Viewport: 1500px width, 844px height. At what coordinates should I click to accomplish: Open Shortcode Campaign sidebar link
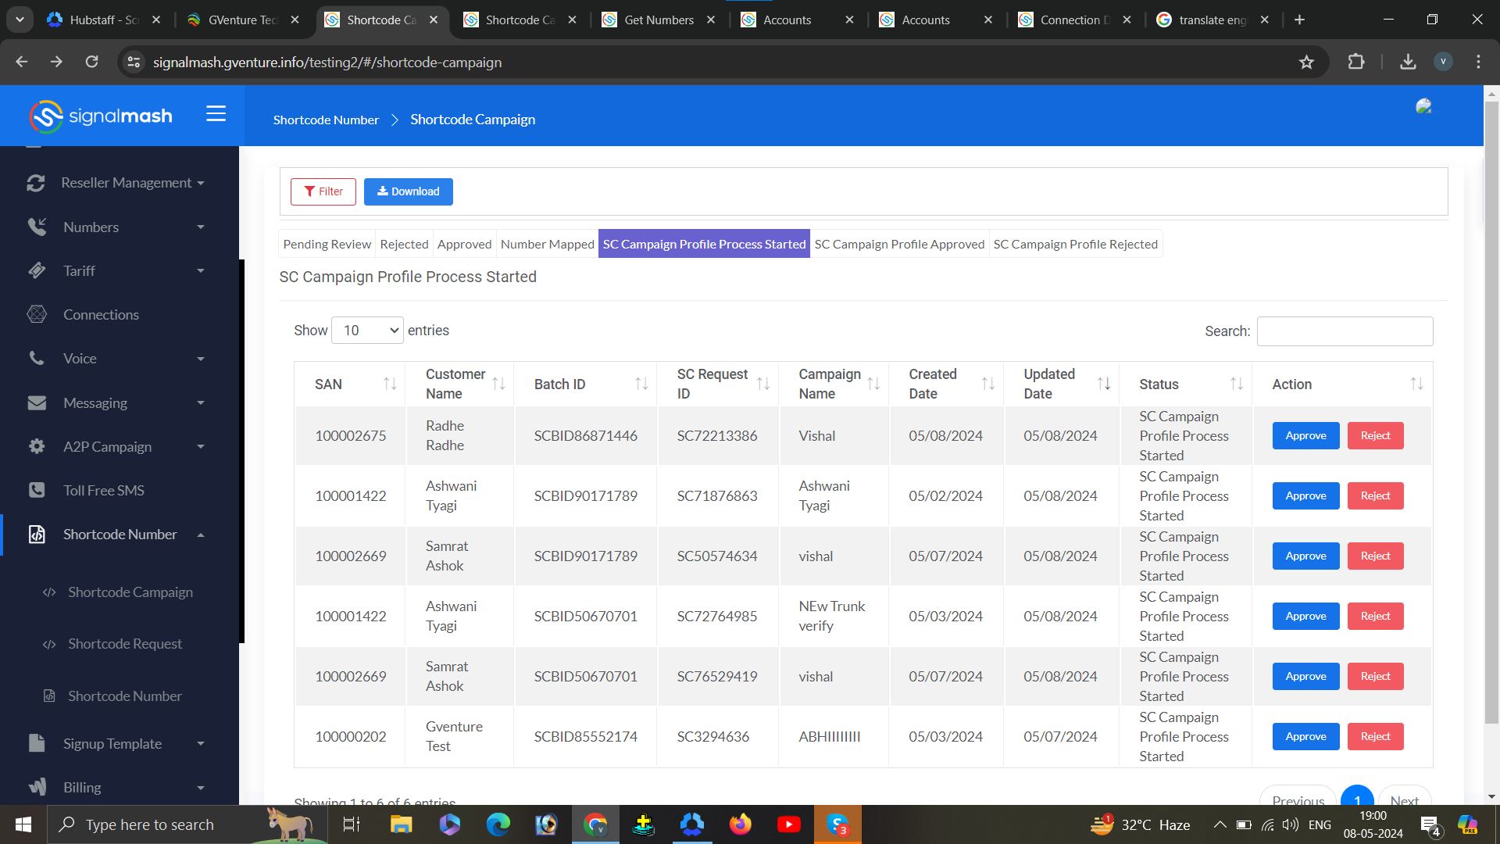coord(130,592)
